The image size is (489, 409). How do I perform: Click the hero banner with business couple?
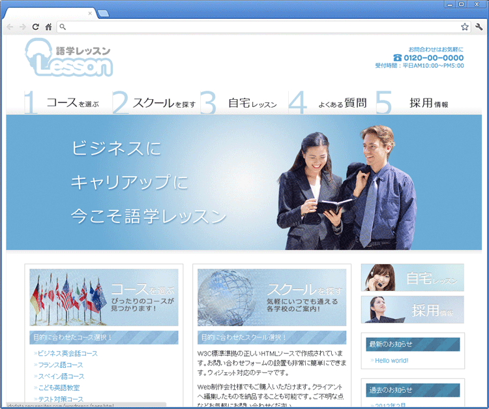pyautogui.click(x=244, y=182)
